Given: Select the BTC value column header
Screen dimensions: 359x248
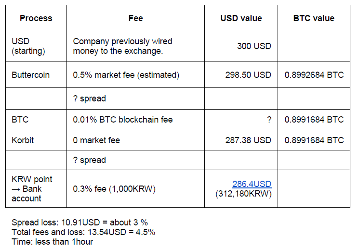Looking at the screenshot, I should click(x=314, y=18).
